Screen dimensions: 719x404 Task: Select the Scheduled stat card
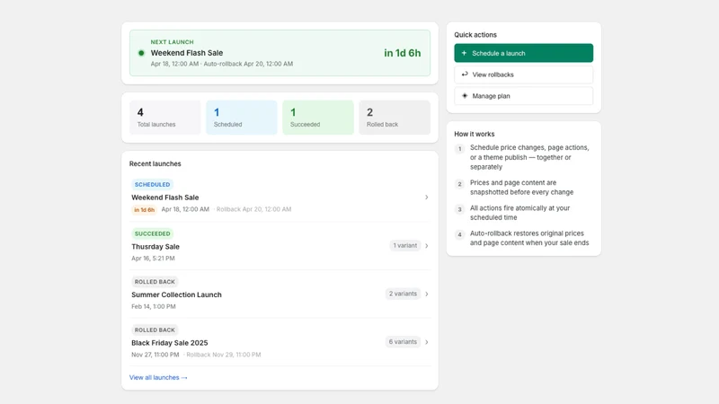[x=242, y=118]
